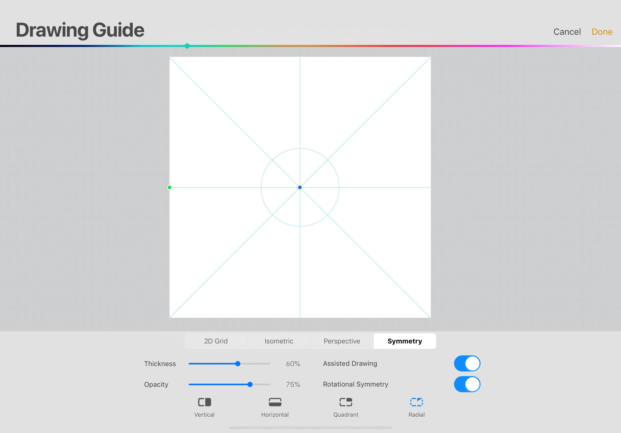Select the Vertical symmetry icon
The image size is (621, 433).
204,402
